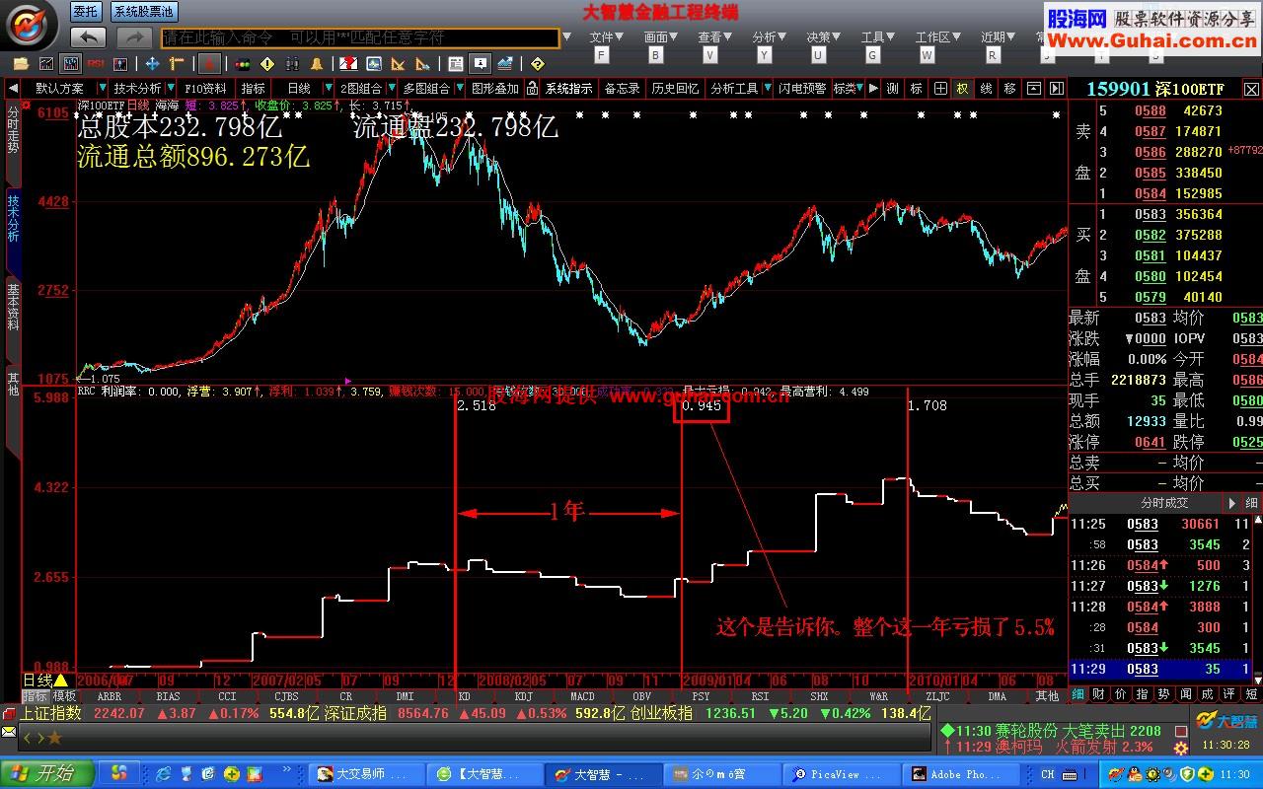Click the 图形叠加 button
Screen dimensions: 1263x789
[x=494, y=89]
